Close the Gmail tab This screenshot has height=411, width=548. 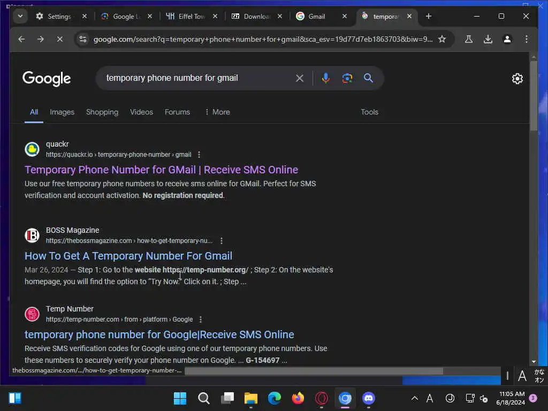[x=344, y=17]
